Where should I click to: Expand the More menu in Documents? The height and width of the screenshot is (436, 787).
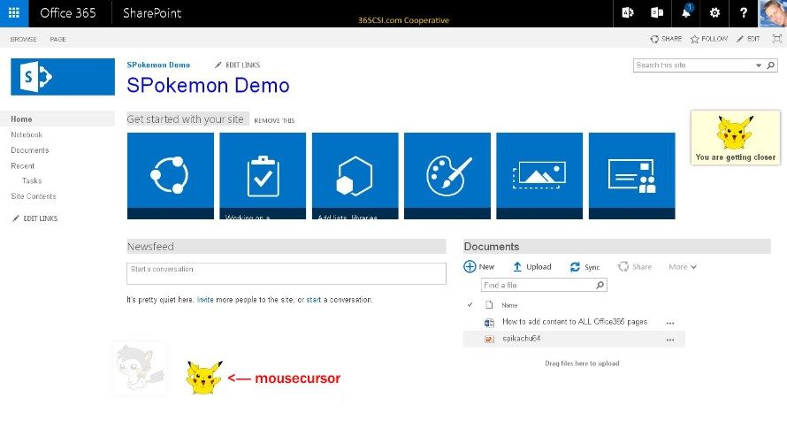683,267
